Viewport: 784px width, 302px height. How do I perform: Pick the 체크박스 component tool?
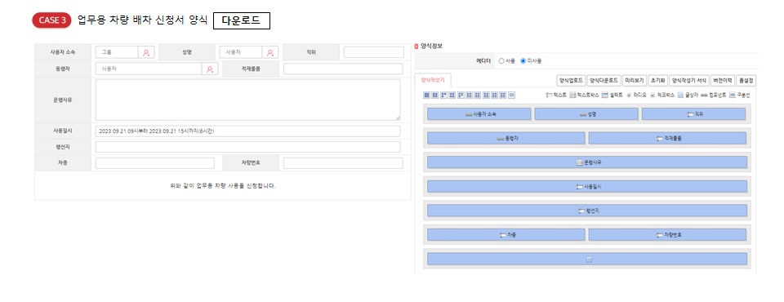(x=662, y=95)
